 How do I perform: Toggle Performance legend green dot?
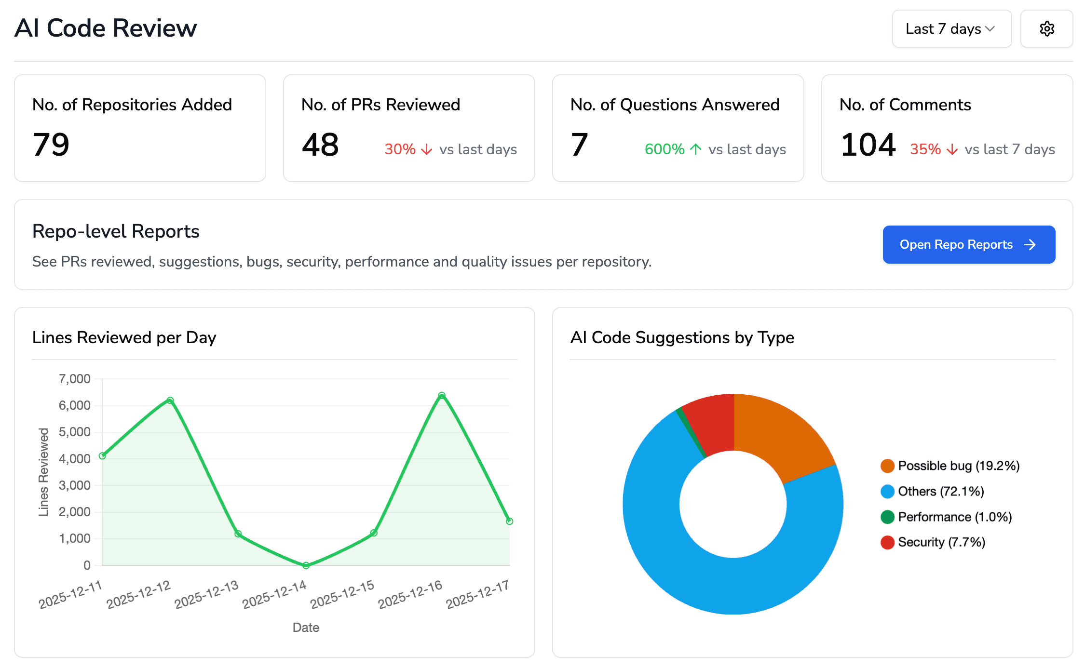887,517
